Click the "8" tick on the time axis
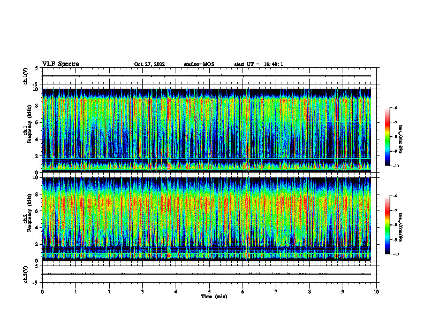Image resolution: width=424 pixels, height=327 pixels. pos(309,292)
